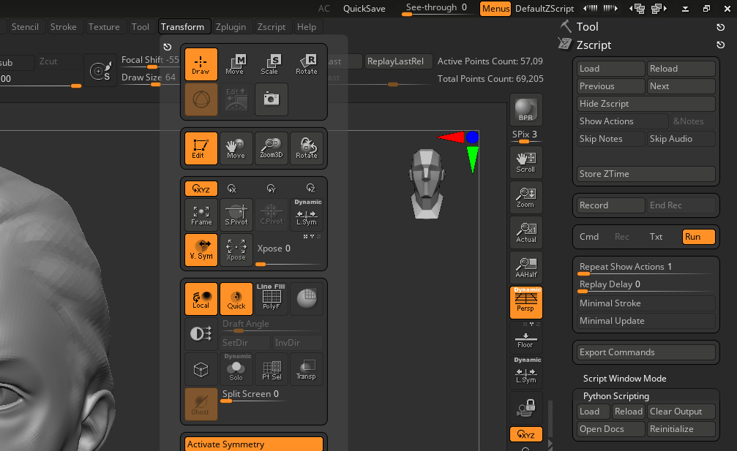Click the Store ZTime button
The height and width of the screenshot is (451, 737).
[646, 174]
